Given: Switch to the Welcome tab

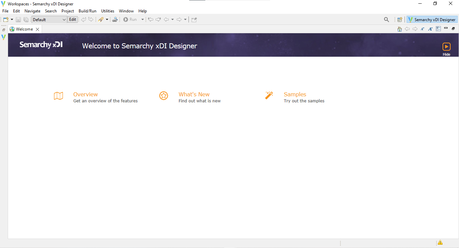Looking at the screenshot, I should pos(25,29).
